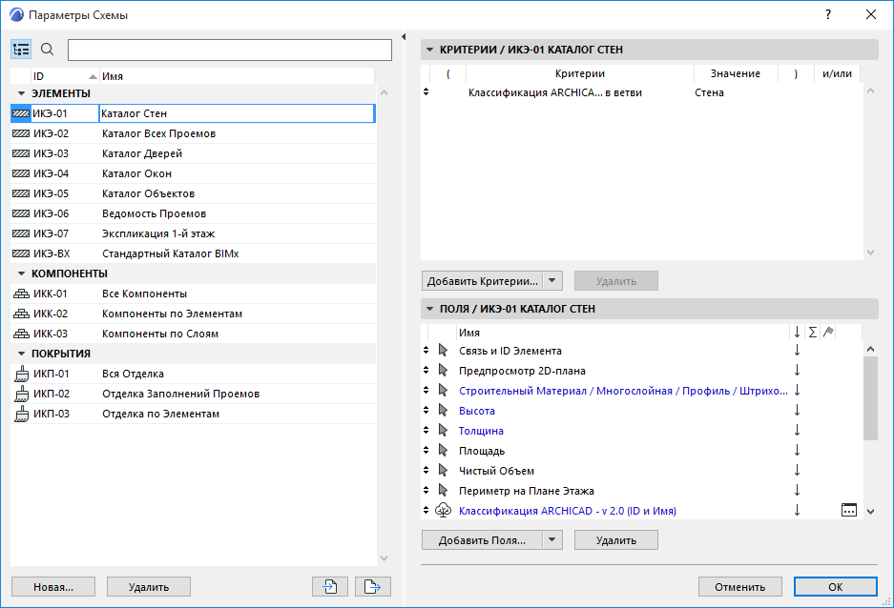Select Экспликация 1-й этаж scheme
This screenshot has height=608, width=894.
(194, 233)
